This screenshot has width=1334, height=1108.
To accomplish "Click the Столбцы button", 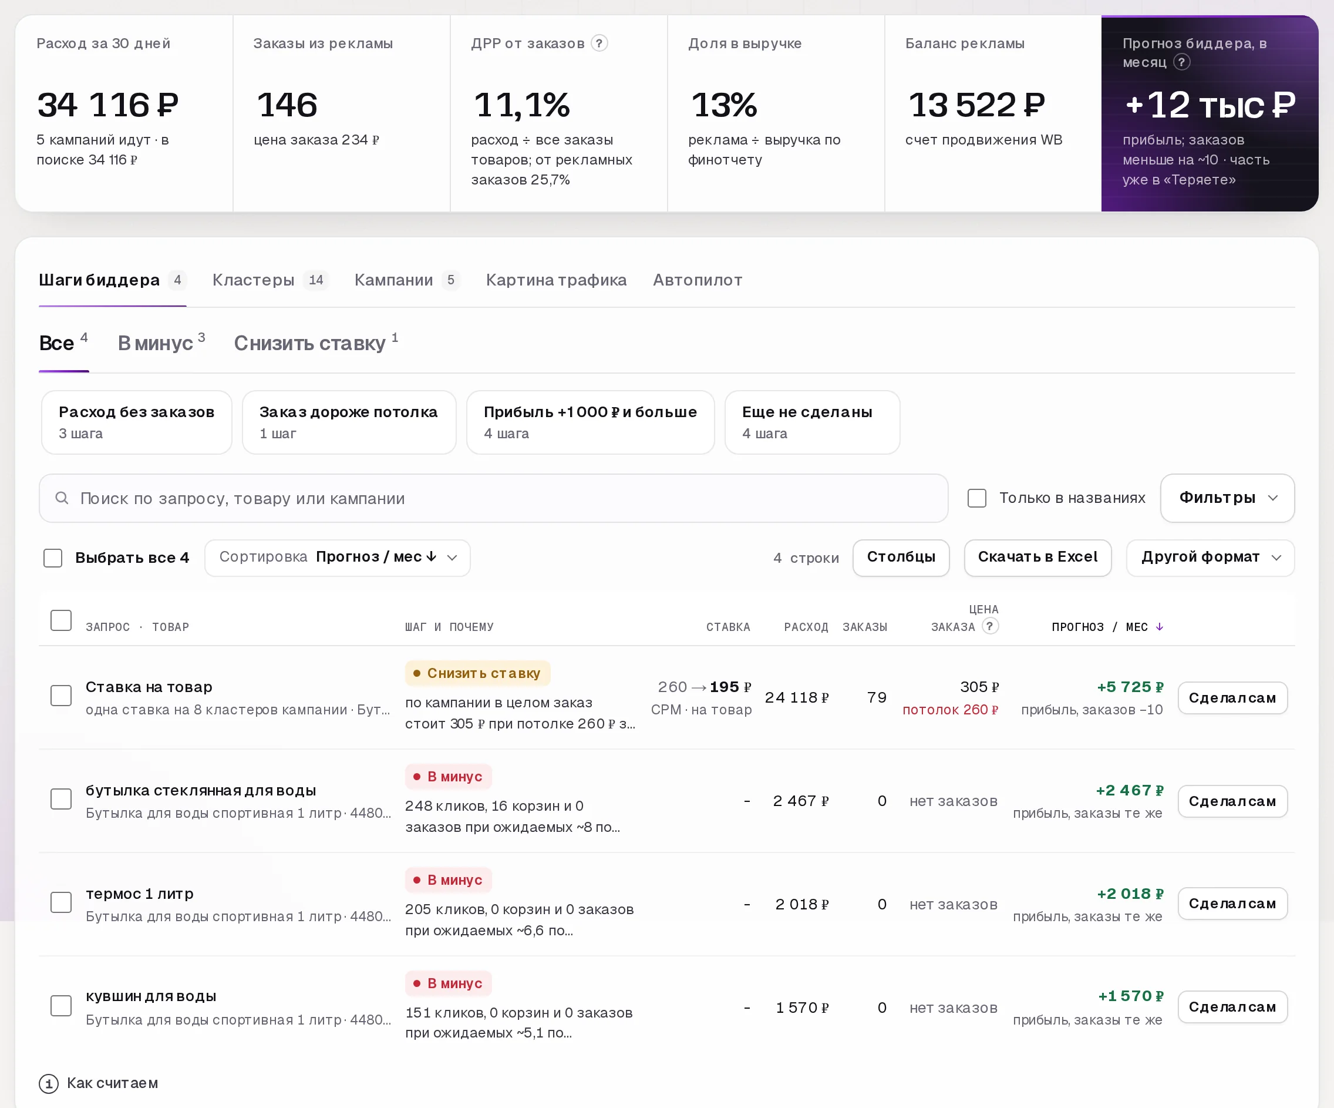I will pos(901,558).
